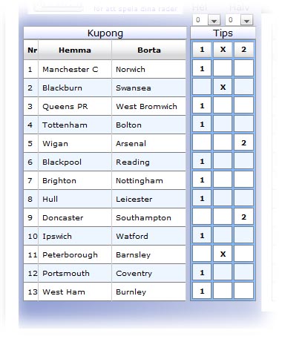Select X tip for Peterborough vs Barnsley
The height and width of the screenshot is (339, 282).
coord(223,254)
